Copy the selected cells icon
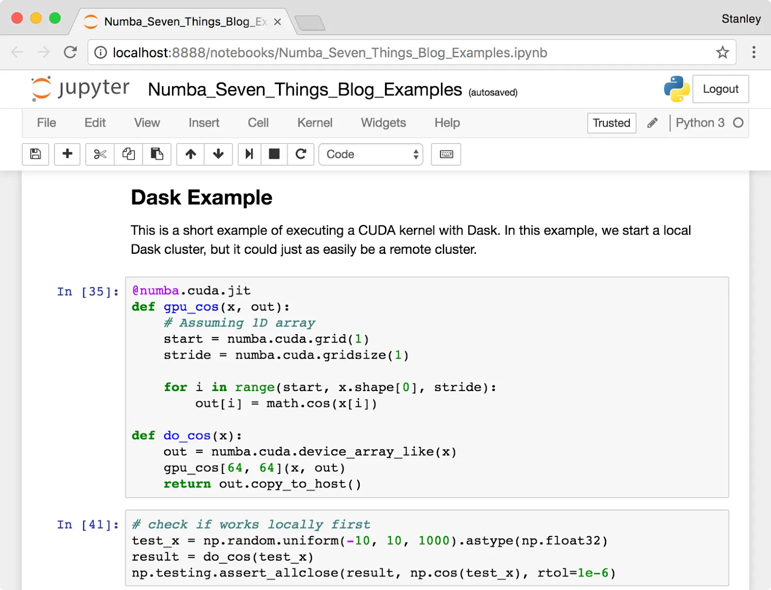The image size is (771, 590). click(128, 154)
